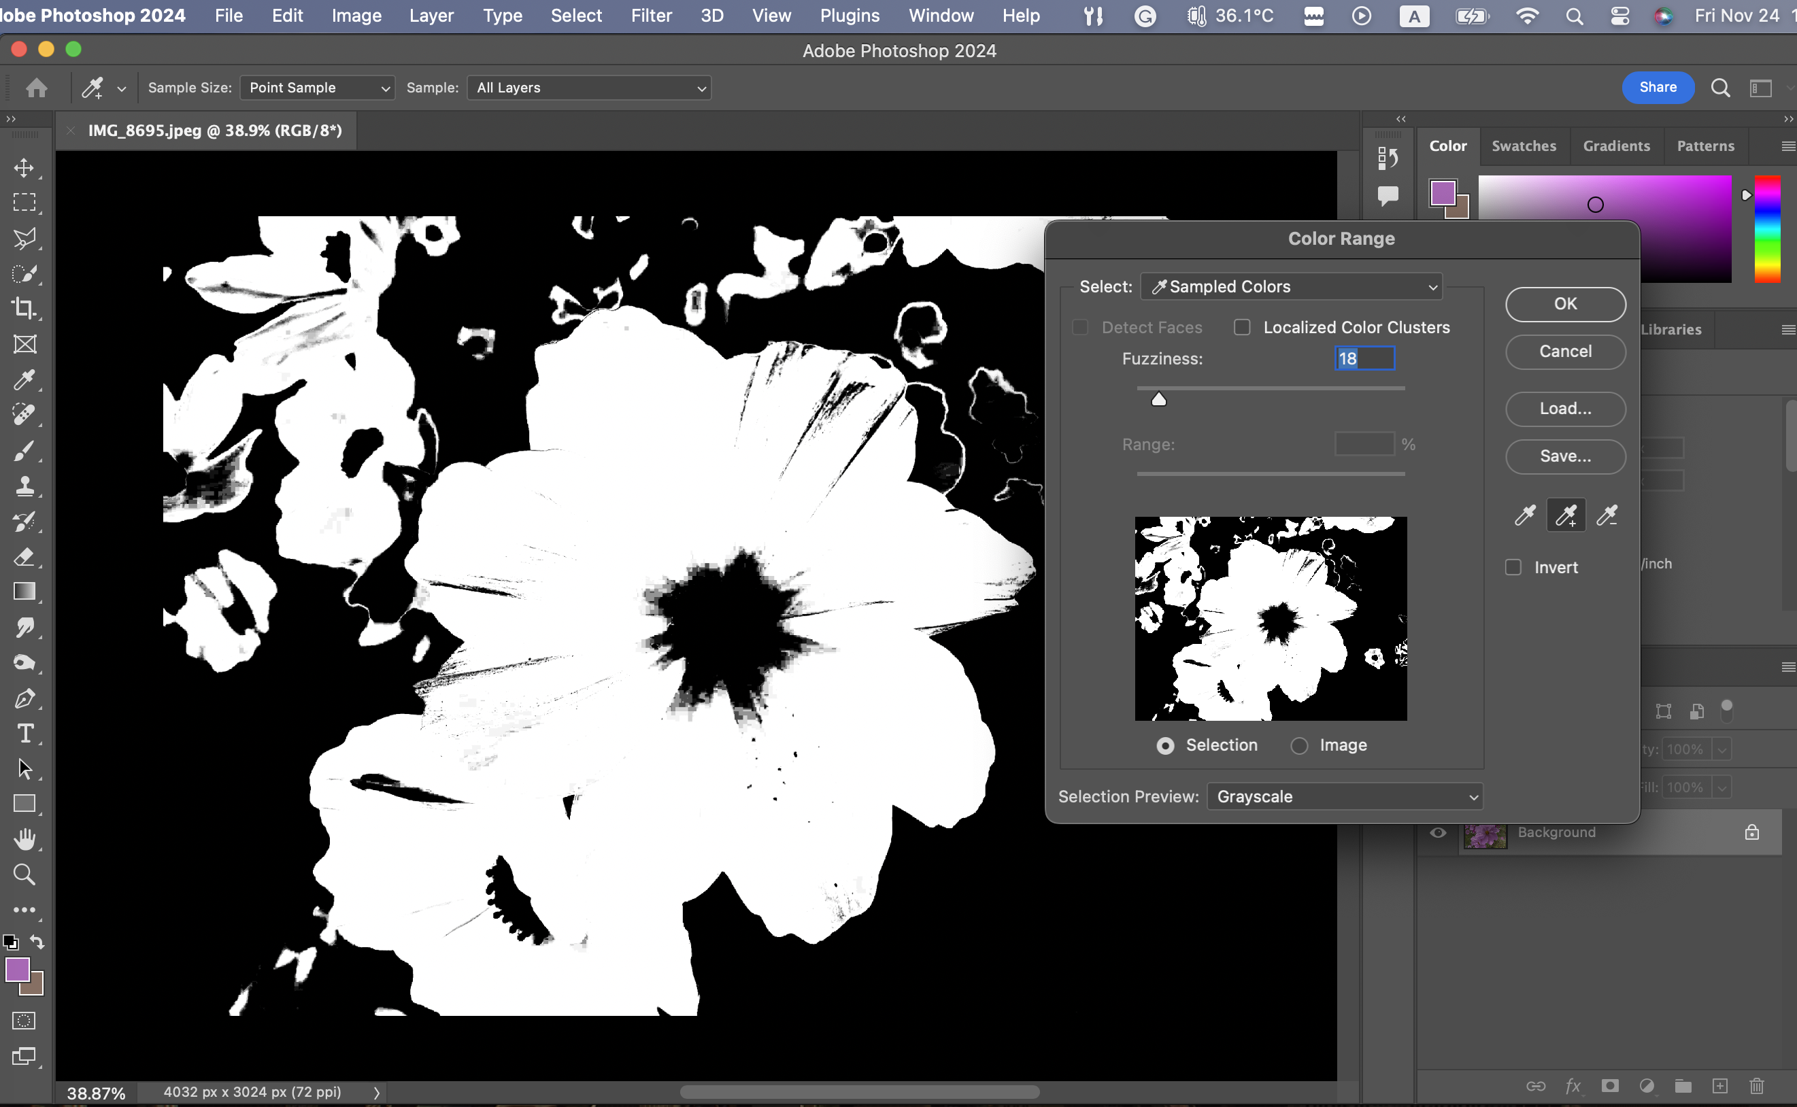This screenshot has height=1107, width=1797.
Task: Select the Brush tool
Action: [x=24, y=451]
